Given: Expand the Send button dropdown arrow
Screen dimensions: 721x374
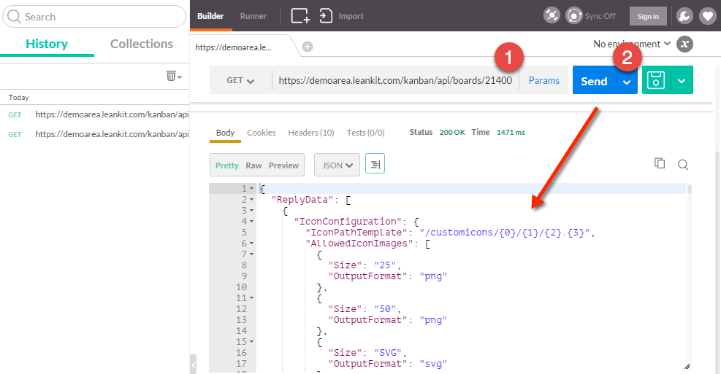Looking at the screenshot, I should click(626, 82).
